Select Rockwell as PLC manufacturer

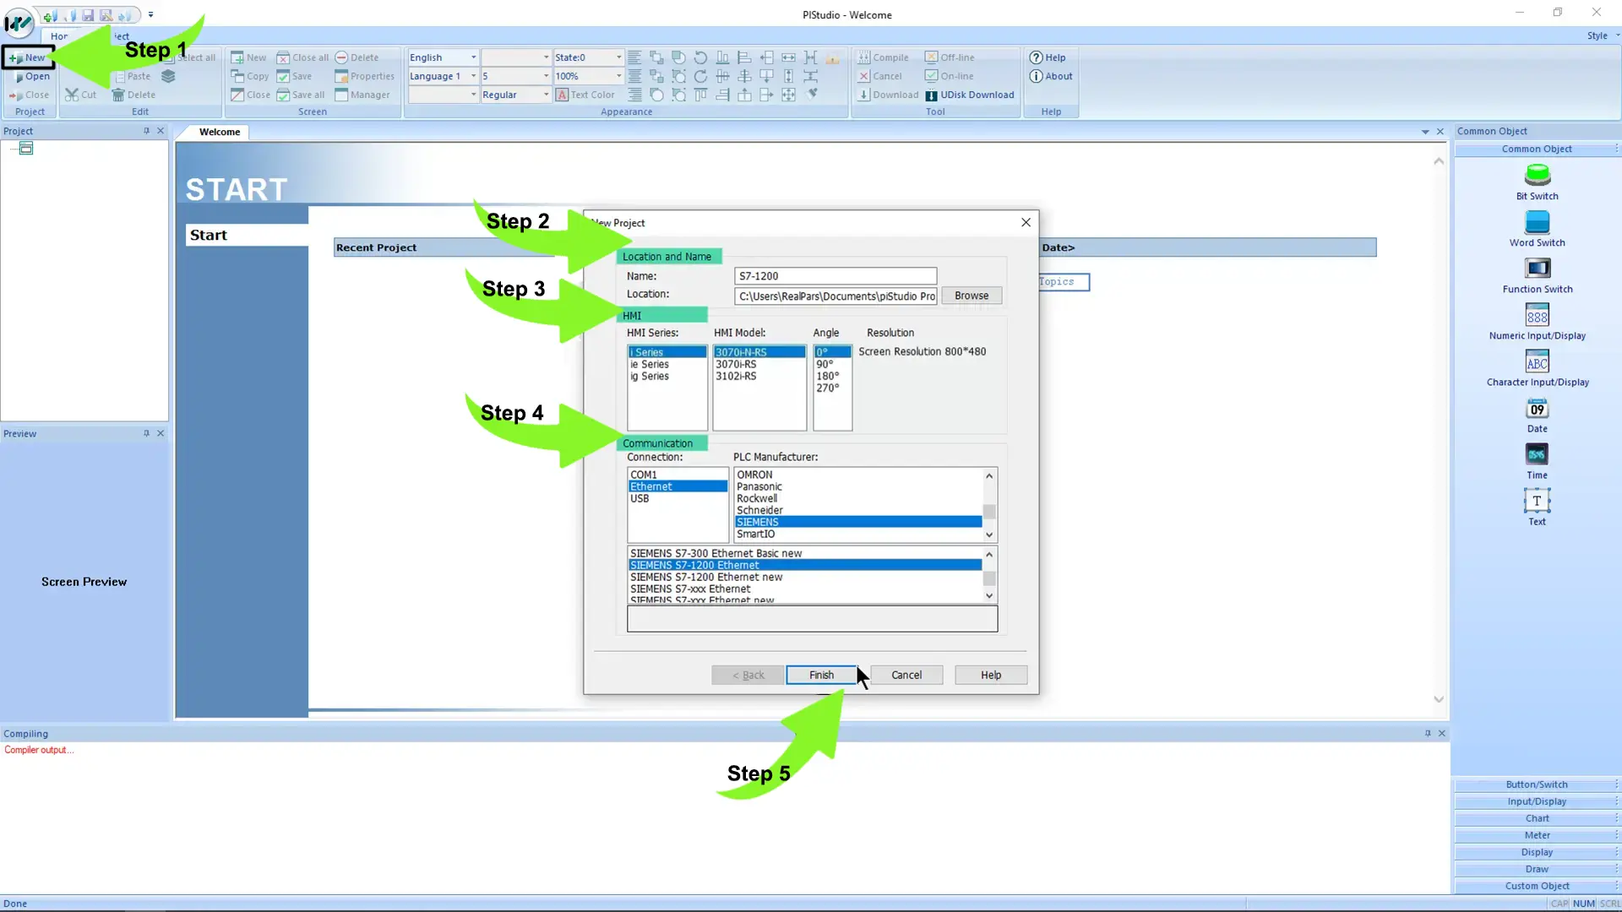[858, 498]
